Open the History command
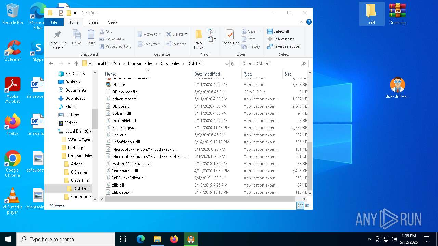Screen dimensions: 438x246 pyautogui.click(x=251, y=46)
